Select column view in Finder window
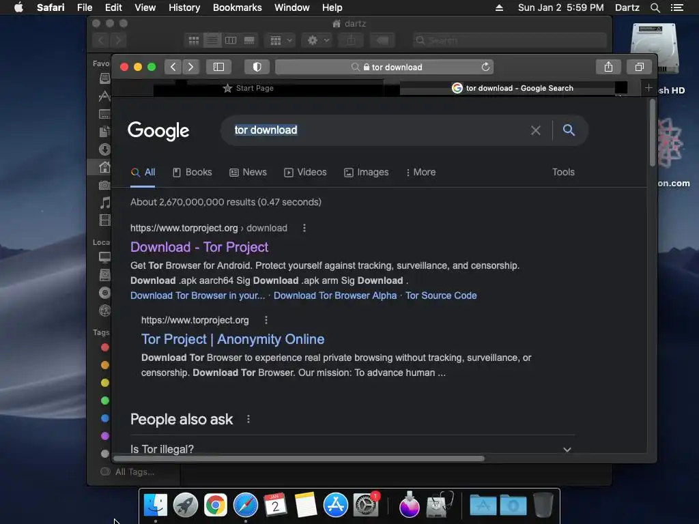 tap(231, 40)
